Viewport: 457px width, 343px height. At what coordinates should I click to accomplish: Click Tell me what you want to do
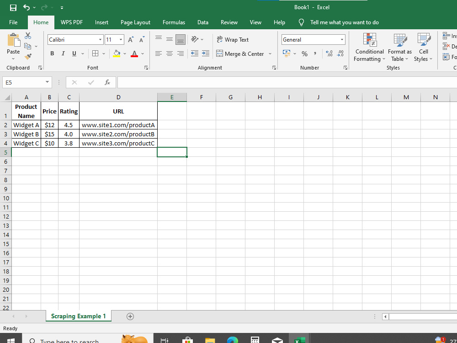(x=344, y=22)
